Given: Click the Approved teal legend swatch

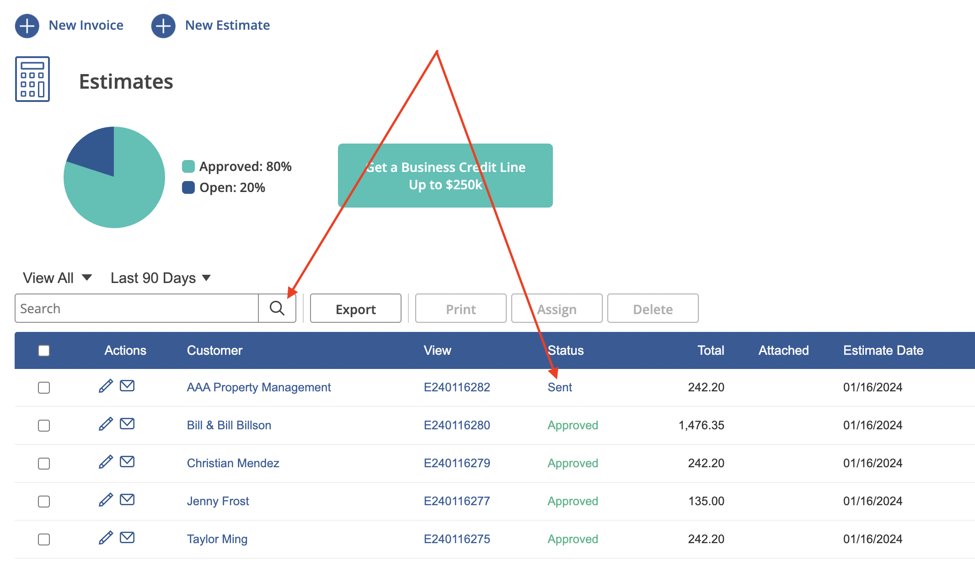Looking at the screenshot, I should tap(188, 166).
